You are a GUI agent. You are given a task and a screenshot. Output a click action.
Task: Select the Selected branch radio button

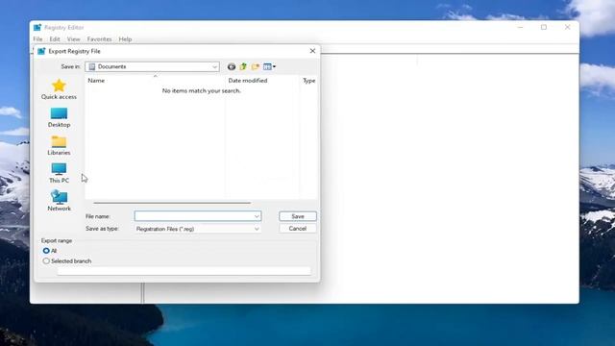pos(46,260)
